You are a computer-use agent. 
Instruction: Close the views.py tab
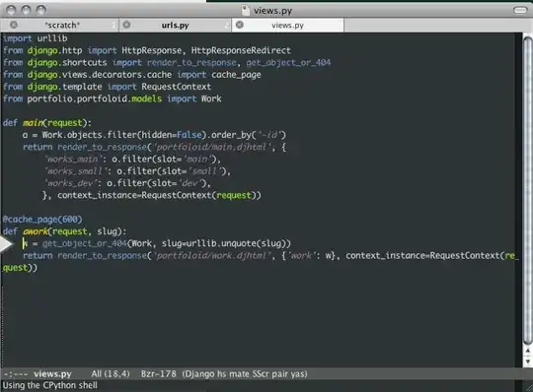[x=240, y=25]
